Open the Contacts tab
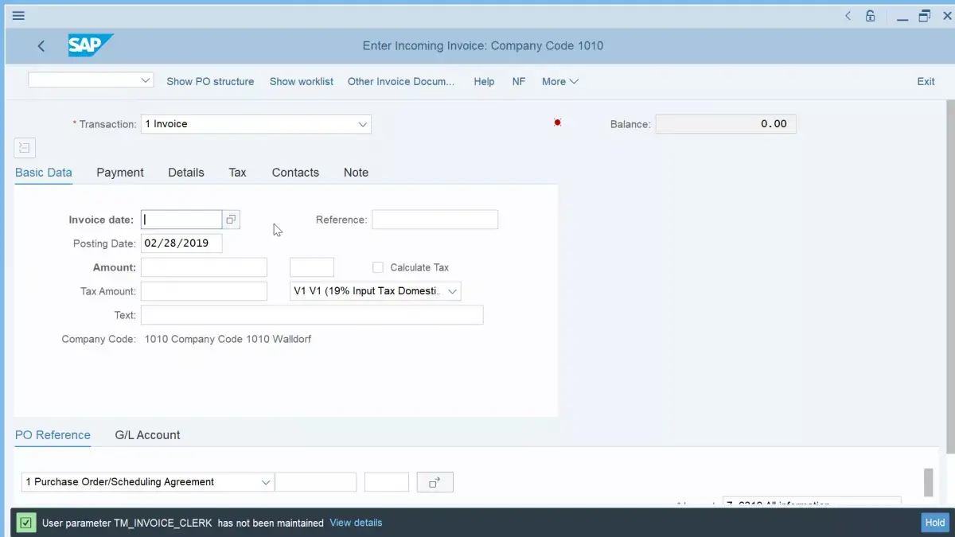955x537 pixels. click(295, 173)
